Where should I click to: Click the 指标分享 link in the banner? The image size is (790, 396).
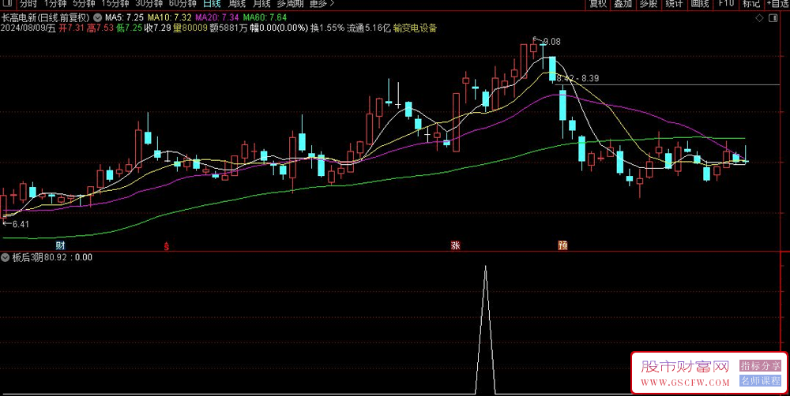(760, 365)
